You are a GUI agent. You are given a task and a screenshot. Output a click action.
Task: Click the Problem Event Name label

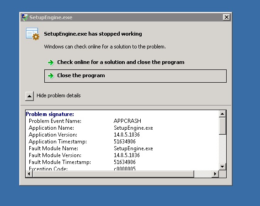(x=55, y=121)
